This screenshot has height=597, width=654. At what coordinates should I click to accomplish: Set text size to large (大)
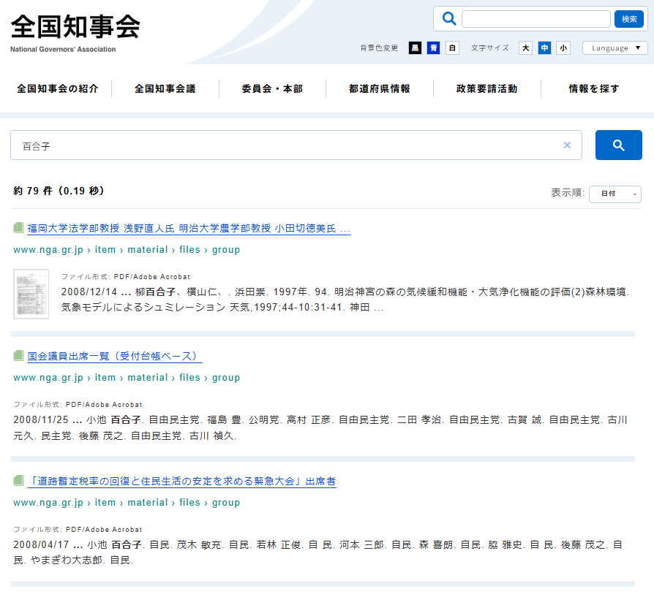525,48
